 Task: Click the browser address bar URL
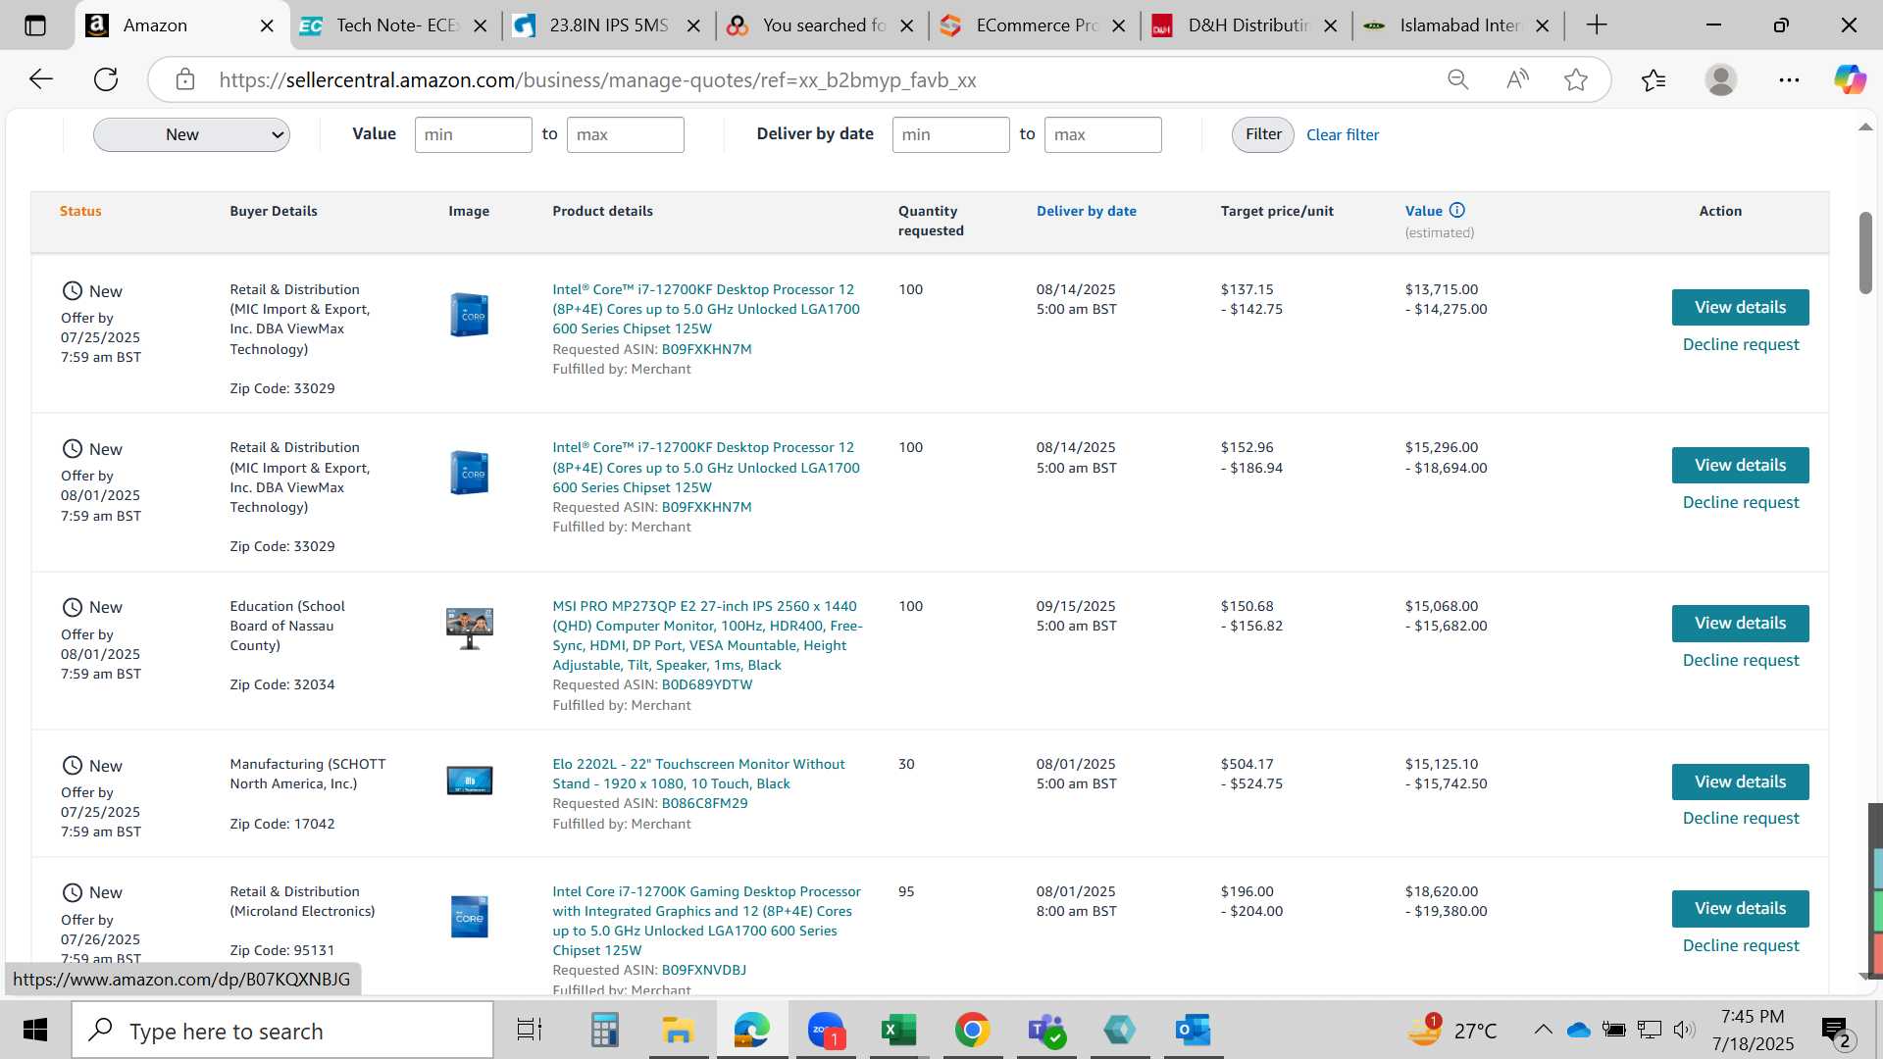click(x=597, y=79)
